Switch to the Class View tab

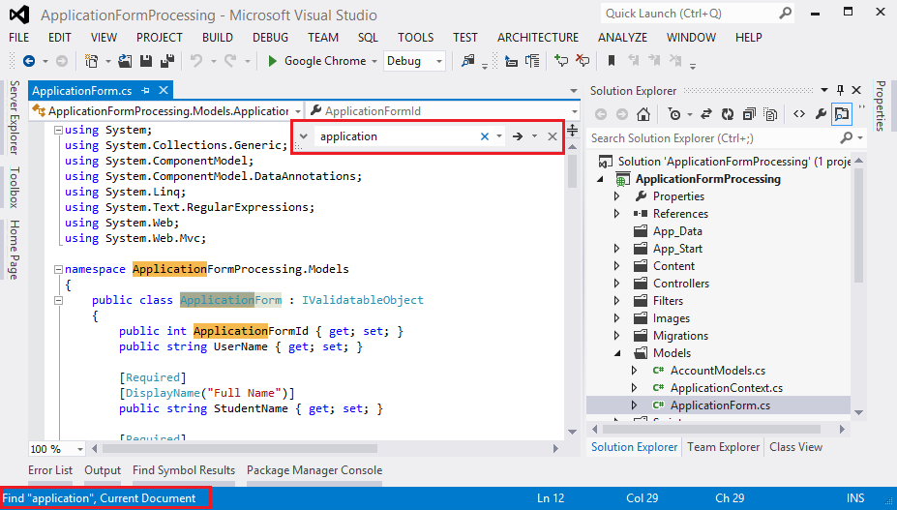[795, 447]
